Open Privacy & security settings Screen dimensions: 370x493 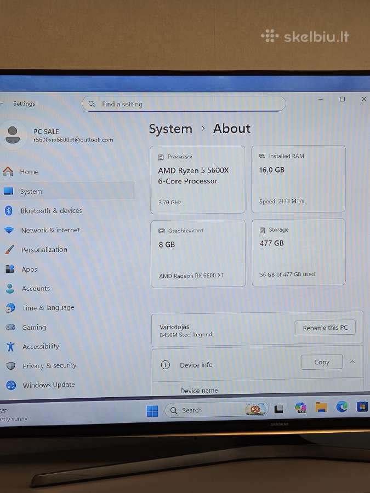click(67, 366)
